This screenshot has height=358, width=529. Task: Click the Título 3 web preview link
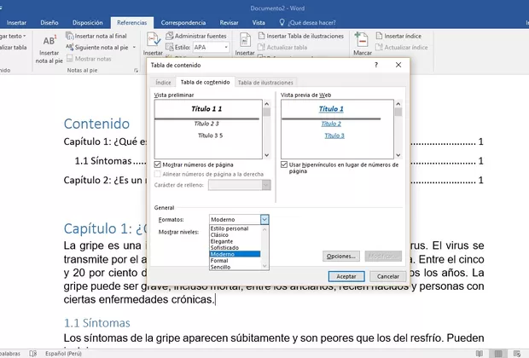click(x=334, y=136)
